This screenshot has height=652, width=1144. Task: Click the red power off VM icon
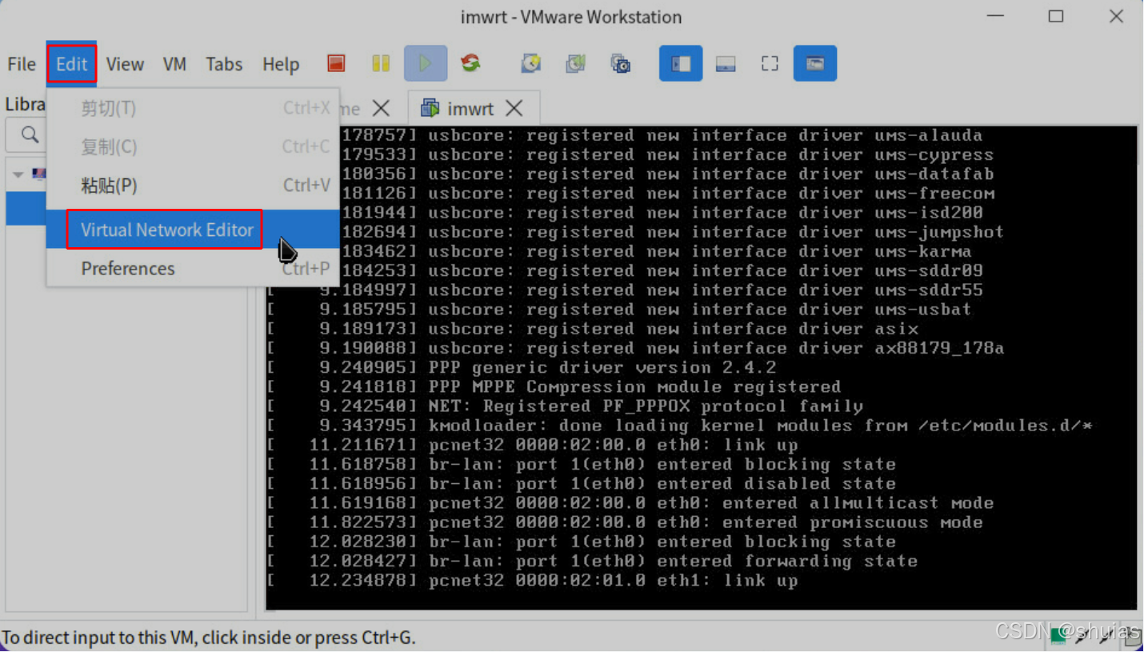coord(337,63)
